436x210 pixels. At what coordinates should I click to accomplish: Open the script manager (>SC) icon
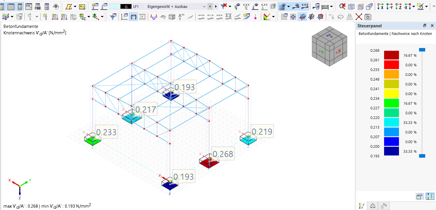38,6
